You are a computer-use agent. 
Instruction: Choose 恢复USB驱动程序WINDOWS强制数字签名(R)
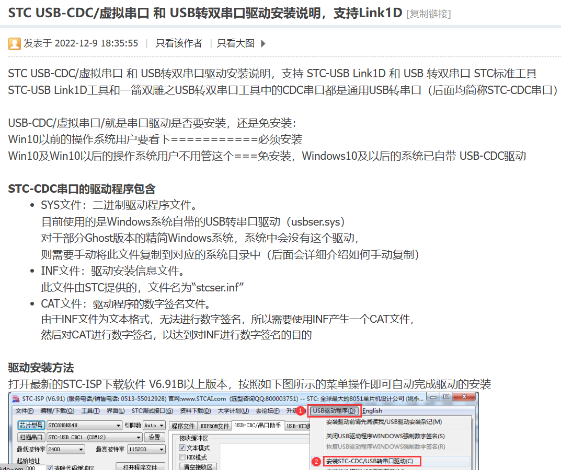tap(386, 447)
